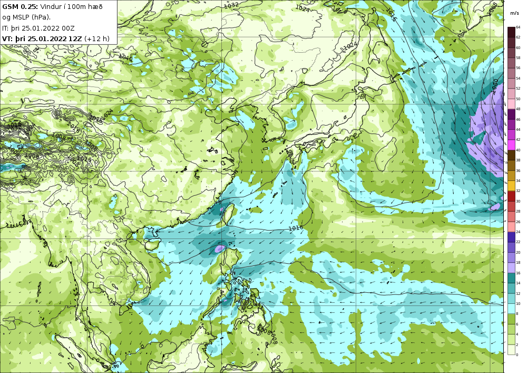The image size is (527, 373).
Task: Click the legend value "16"
Action: tap(518, 273)
